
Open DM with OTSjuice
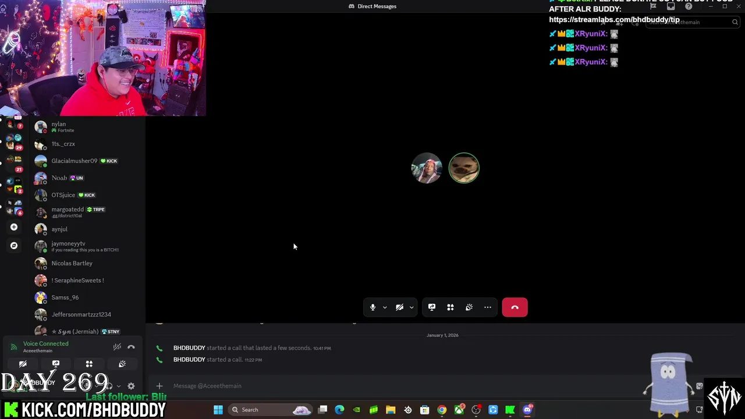point(87,195)
